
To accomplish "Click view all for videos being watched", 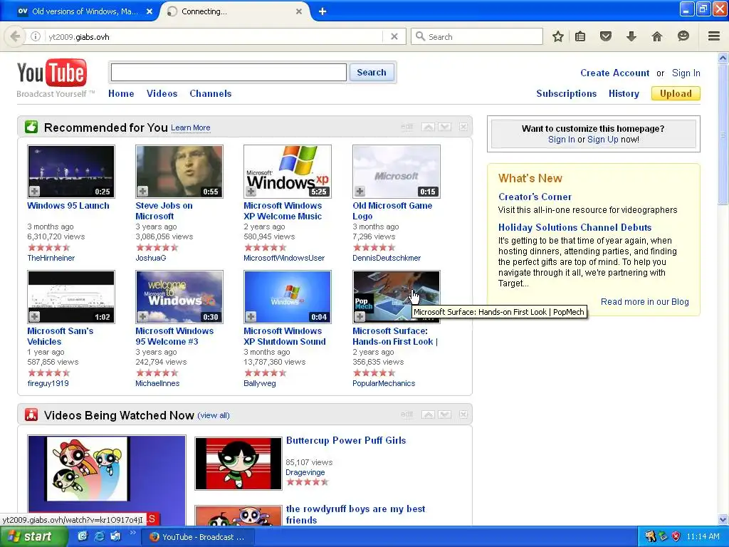I will [214, 415].
